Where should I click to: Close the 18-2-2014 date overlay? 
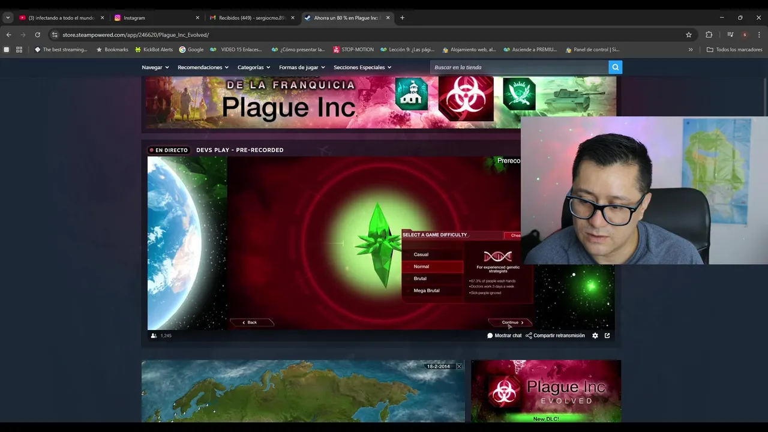point(459,367)
